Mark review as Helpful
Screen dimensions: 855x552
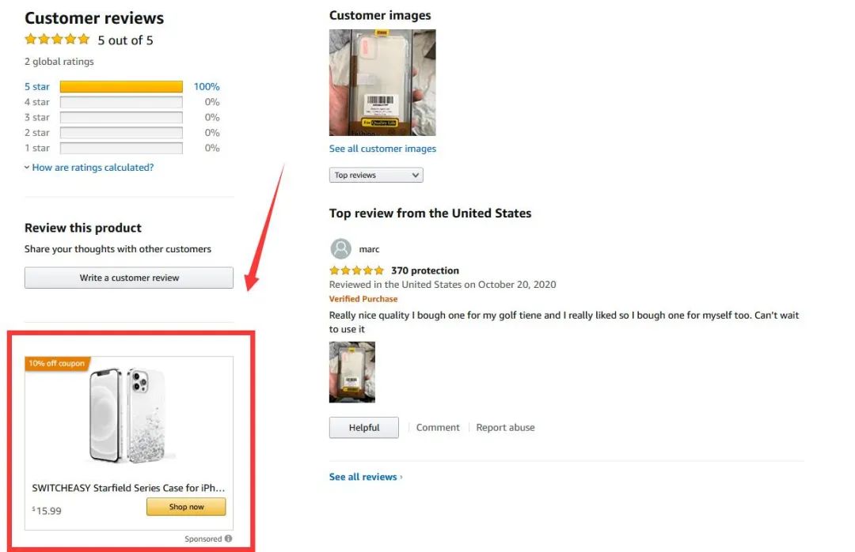(x=364, y=428)
